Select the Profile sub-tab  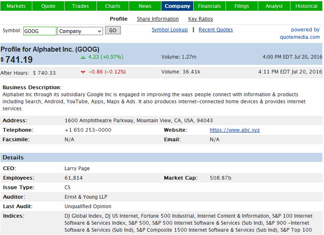pyautogui.click(x=119, y=19)
